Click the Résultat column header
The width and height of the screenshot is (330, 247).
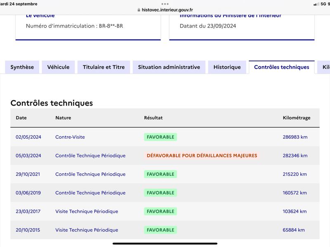pyautogui.click(x=153, y=118)
